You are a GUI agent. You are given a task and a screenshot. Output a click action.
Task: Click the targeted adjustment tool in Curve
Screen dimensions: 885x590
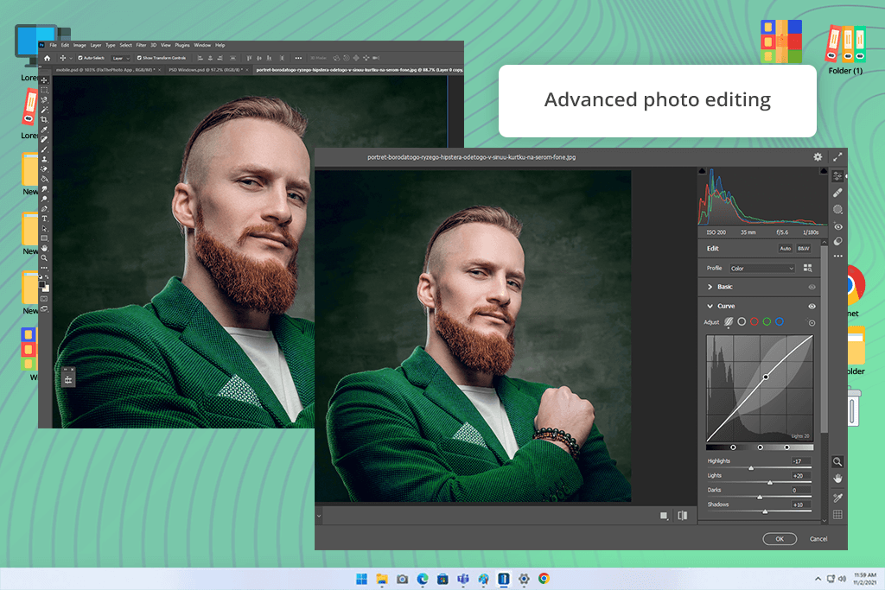click(x=812, y=322)
